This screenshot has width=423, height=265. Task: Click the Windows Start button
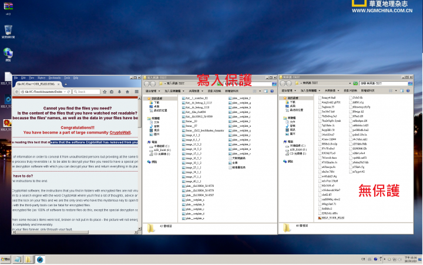pos(5,259)
